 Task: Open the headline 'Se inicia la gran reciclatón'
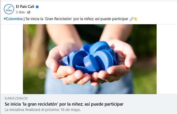64,104
